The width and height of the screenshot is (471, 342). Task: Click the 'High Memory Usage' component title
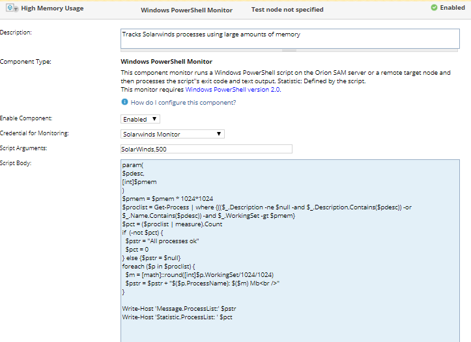[x=52, y=8]
